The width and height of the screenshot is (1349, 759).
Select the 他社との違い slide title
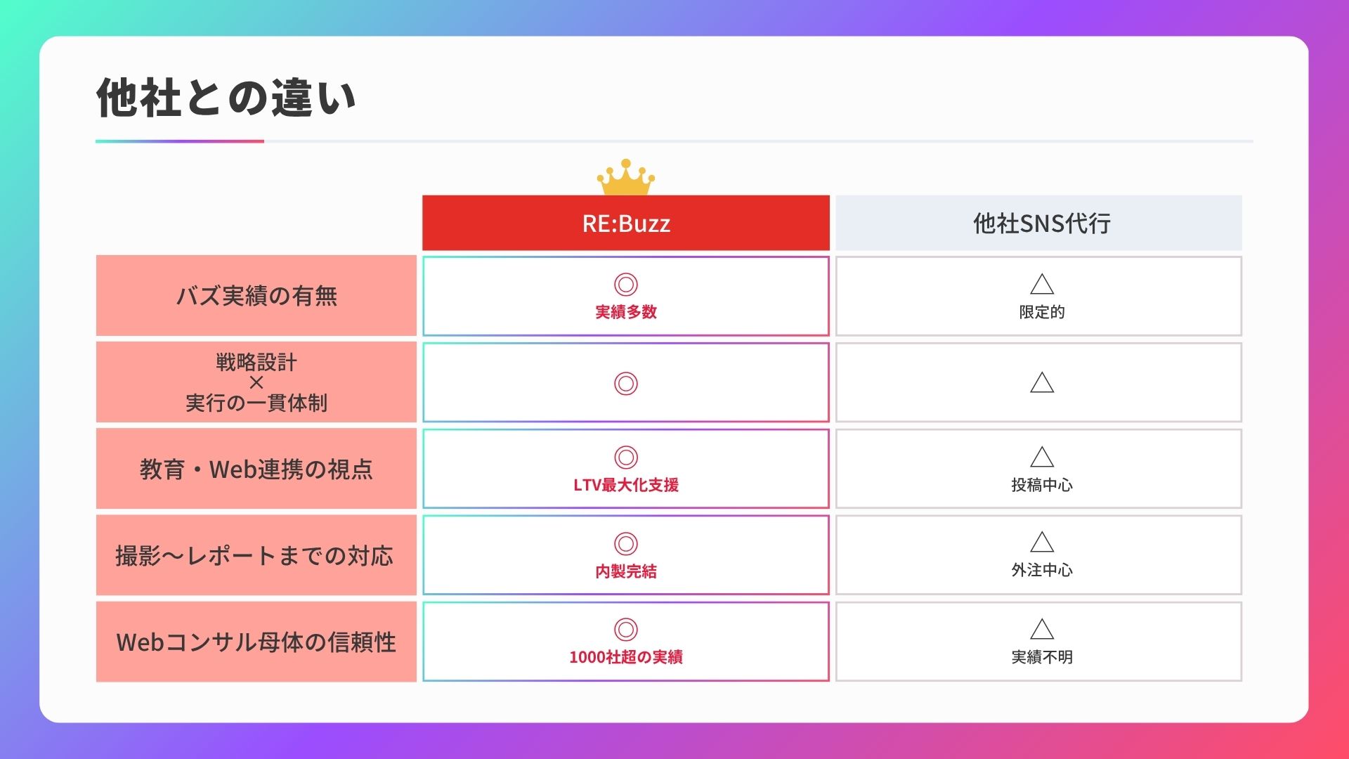pos(226,97)
